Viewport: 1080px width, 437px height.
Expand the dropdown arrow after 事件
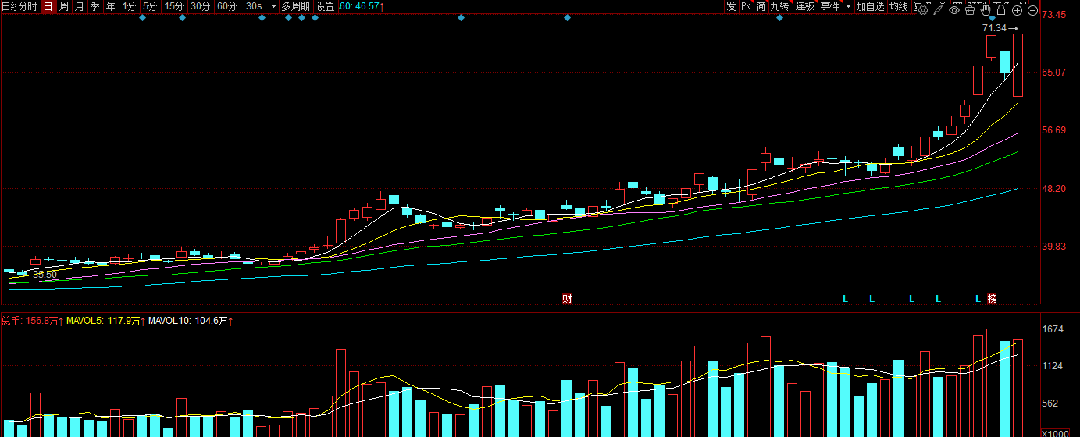coord(848,6)
